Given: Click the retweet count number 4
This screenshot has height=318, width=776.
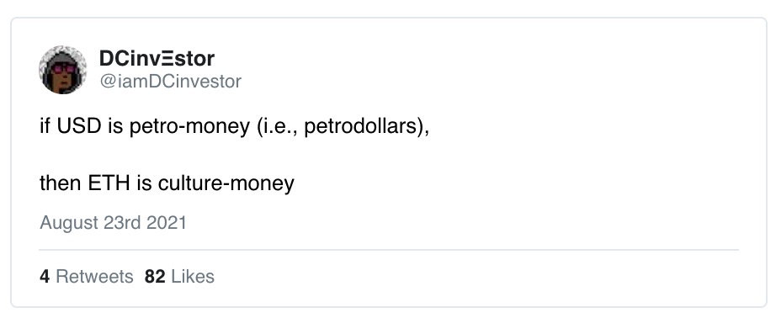Looking at the screenshot, I should (45, 277).
